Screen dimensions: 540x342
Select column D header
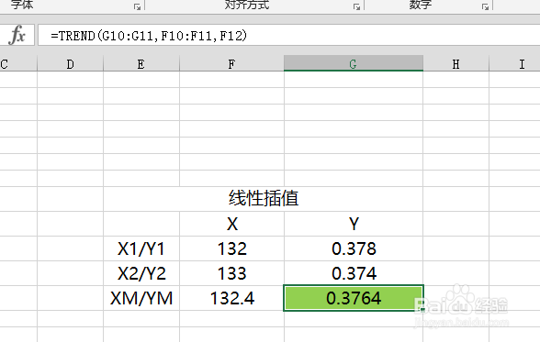(70, 63)
